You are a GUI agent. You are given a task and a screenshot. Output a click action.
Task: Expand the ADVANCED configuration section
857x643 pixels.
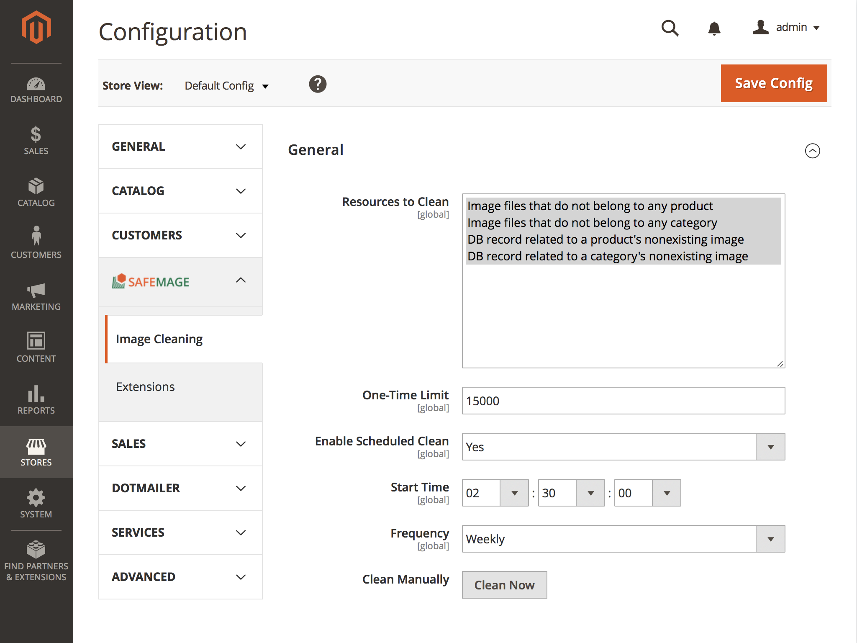tap(180, 576)
